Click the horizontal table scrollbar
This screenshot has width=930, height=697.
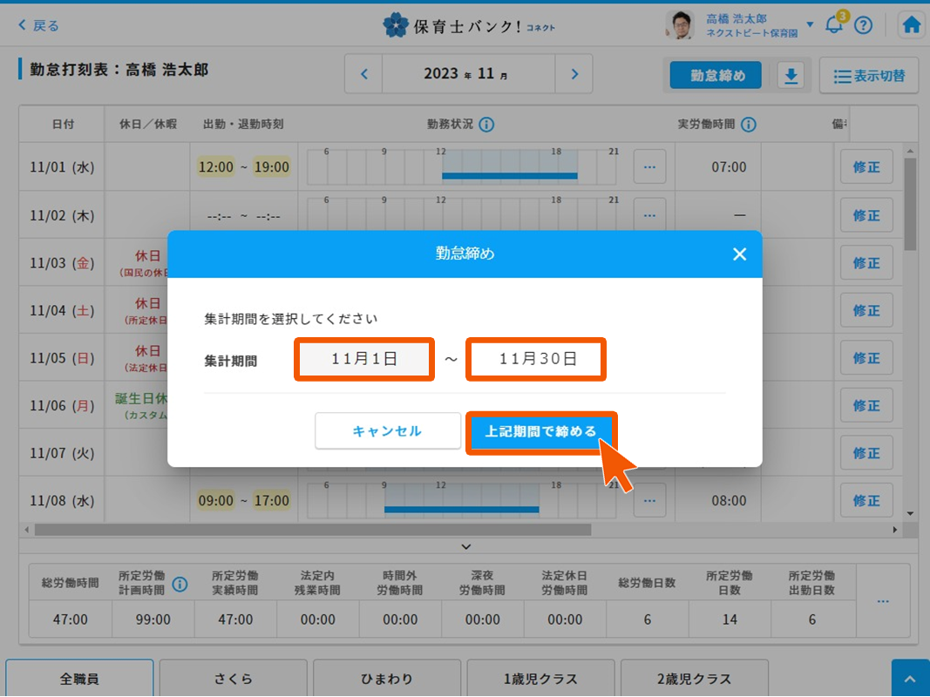(x=312, y=530)
